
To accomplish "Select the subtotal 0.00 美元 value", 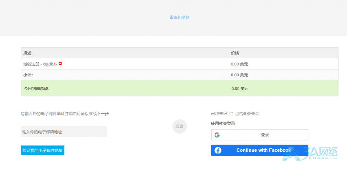I will 240,75.
